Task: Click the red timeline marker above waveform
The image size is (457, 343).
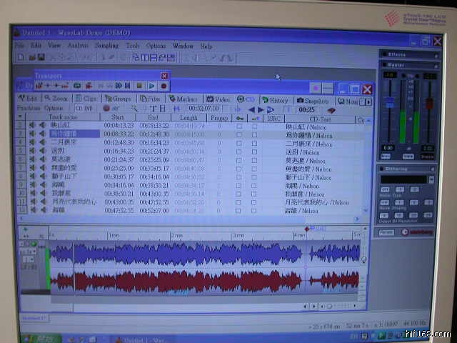Action: [x=307, y=229]
